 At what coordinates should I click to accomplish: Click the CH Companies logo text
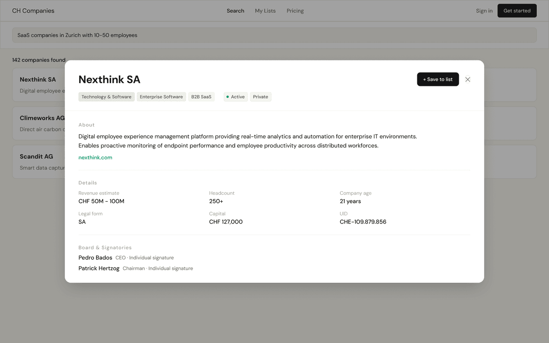point(33,11)
